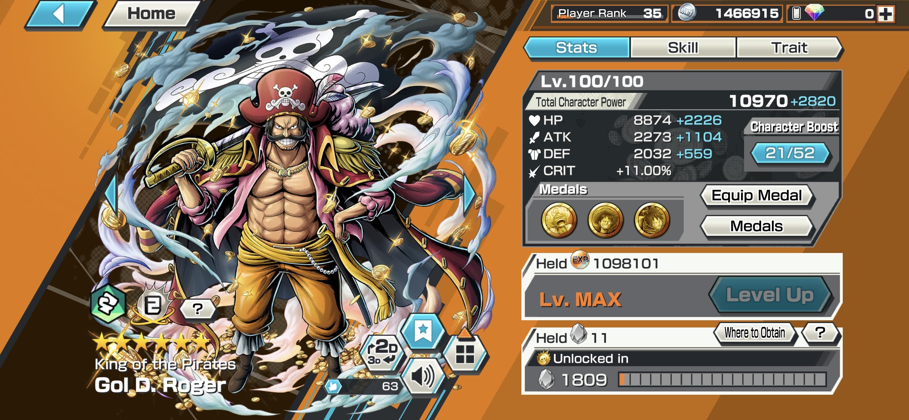The width and height of the screenshot is (909, 420).
Task: Open the Medals button
Action: coord(757,226)
